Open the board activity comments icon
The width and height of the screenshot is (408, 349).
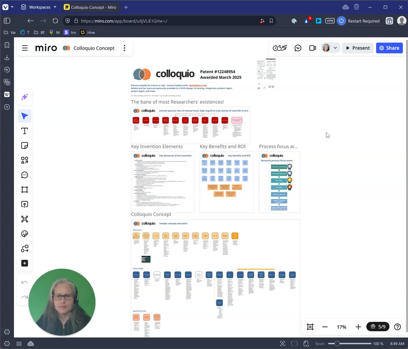coord(298,48)
